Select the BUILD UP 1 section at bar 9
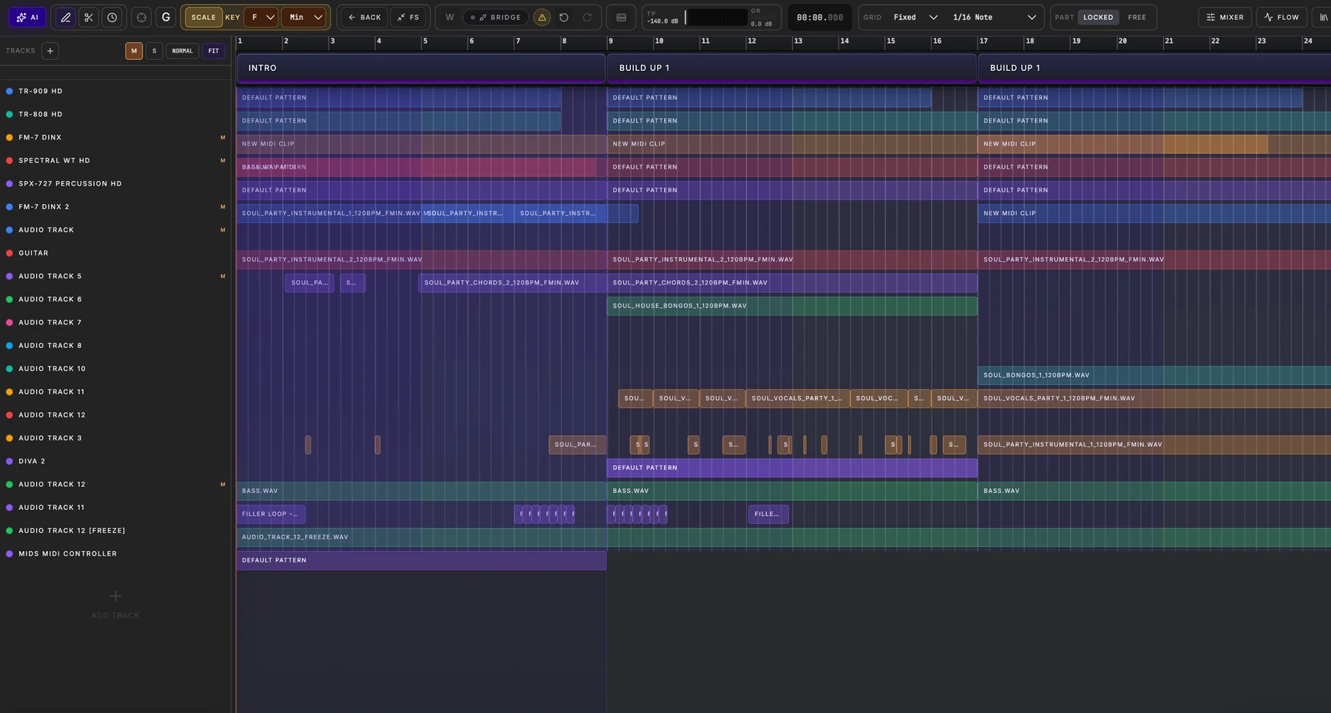1331x713 pixels. coord(792,68)
